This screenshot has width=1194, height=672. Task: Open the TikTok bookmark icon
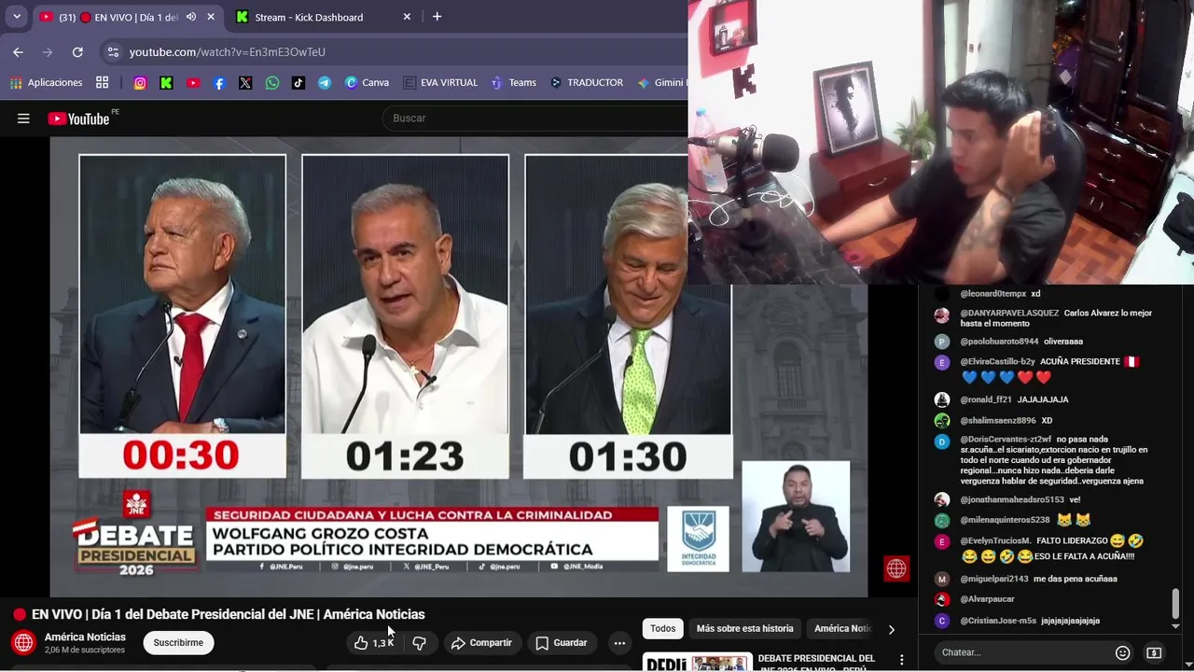(298, 83)
